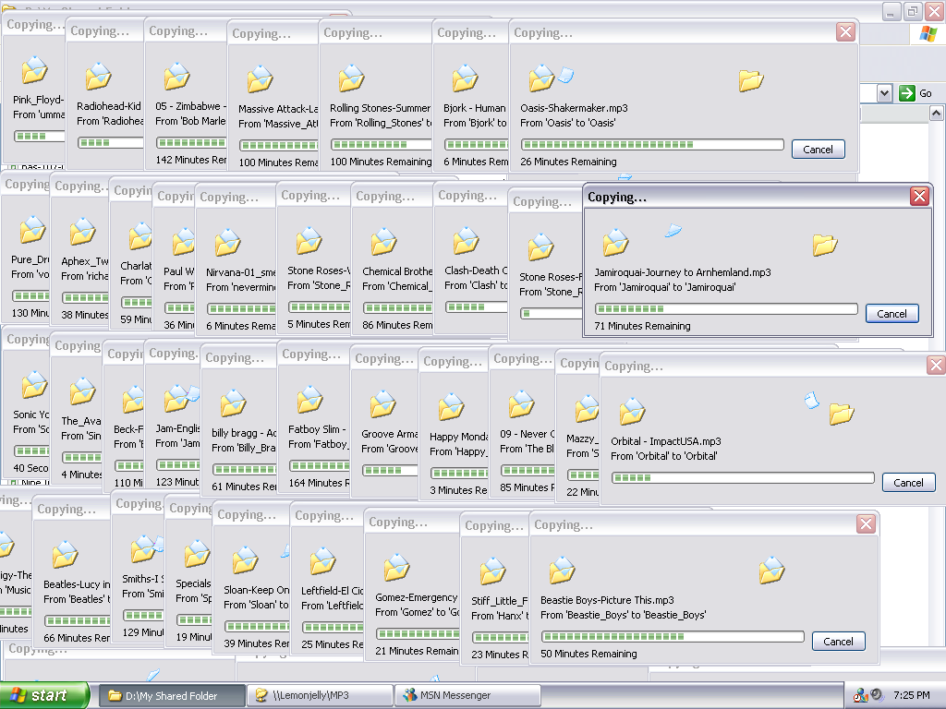Click the progress bar in the Oasis-Shakermaker dialog

[652, 145]
